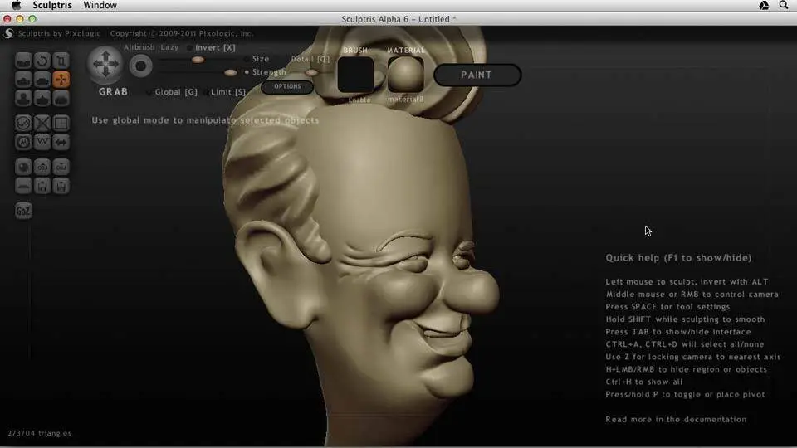Click the Strength slider handle
This screenshot has height=448, width=797.
tap(230, 73)
